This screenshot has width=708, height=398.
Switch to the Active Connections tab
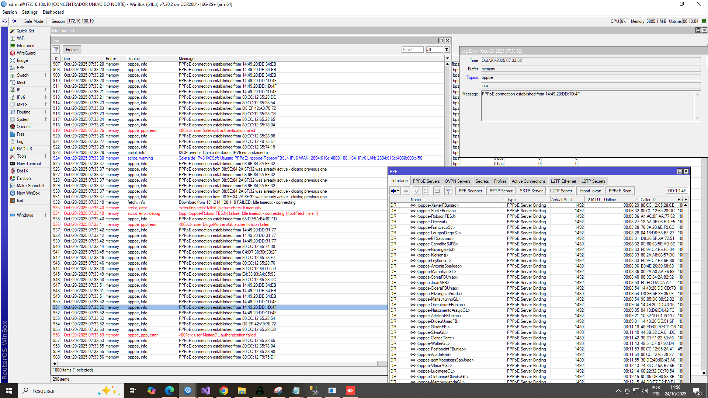[528, 181]
